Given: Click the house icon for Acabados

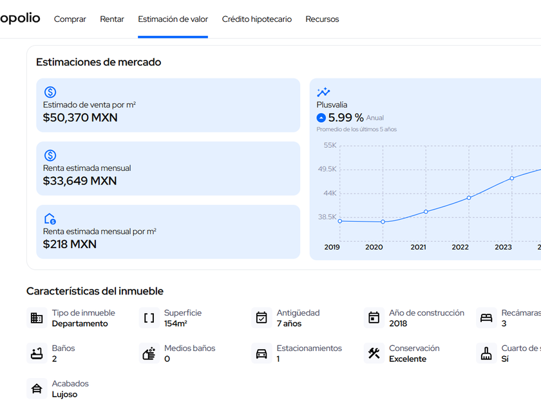Looking at the screenshot, I should [37, 389].
